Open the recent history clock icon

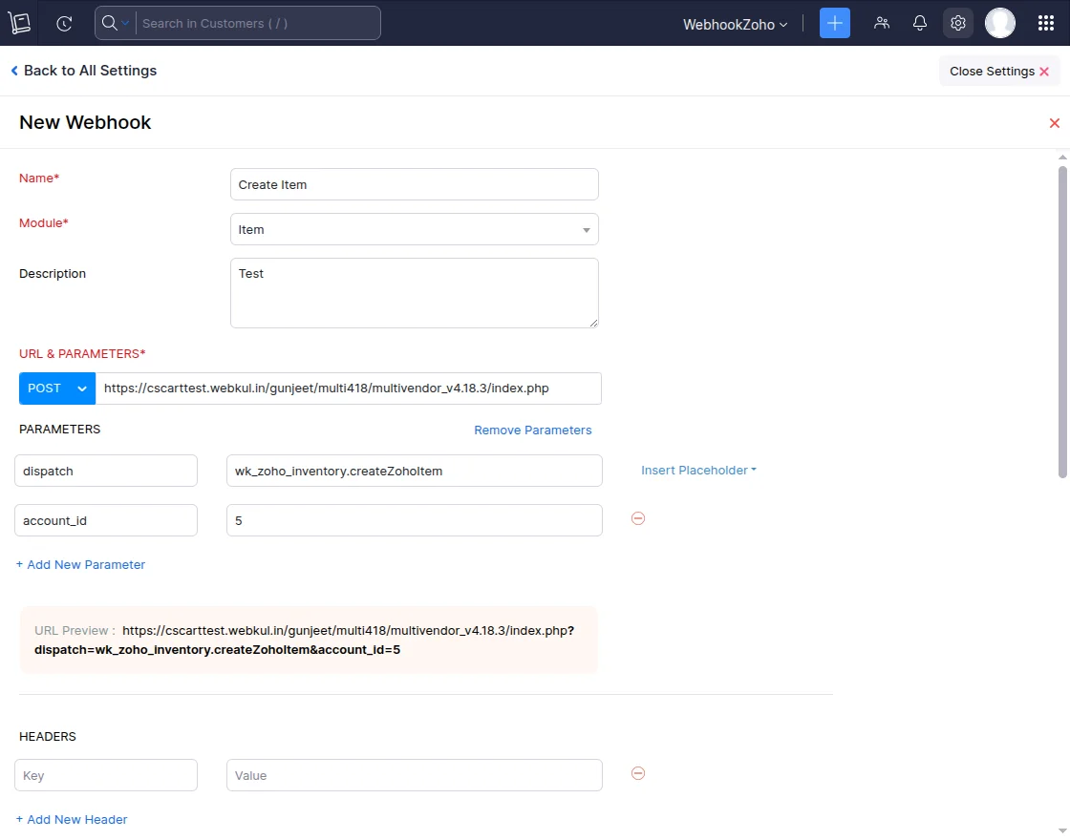click(x=64, y=23)
